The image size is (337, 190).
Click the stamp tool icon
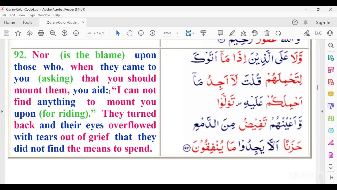[255, 33]
